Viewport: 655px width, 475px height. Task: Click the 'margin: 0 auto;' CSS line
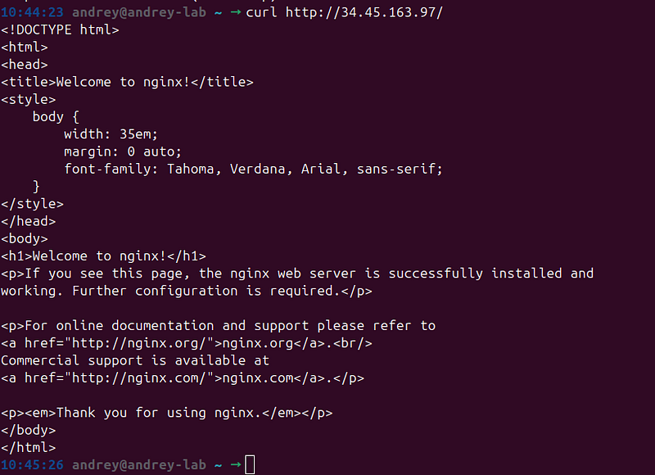123,152
